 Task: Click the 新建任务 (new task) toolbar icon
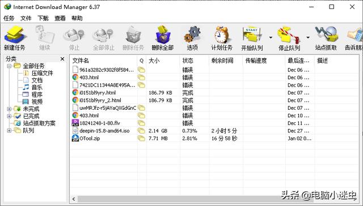[x=14, y=38]
